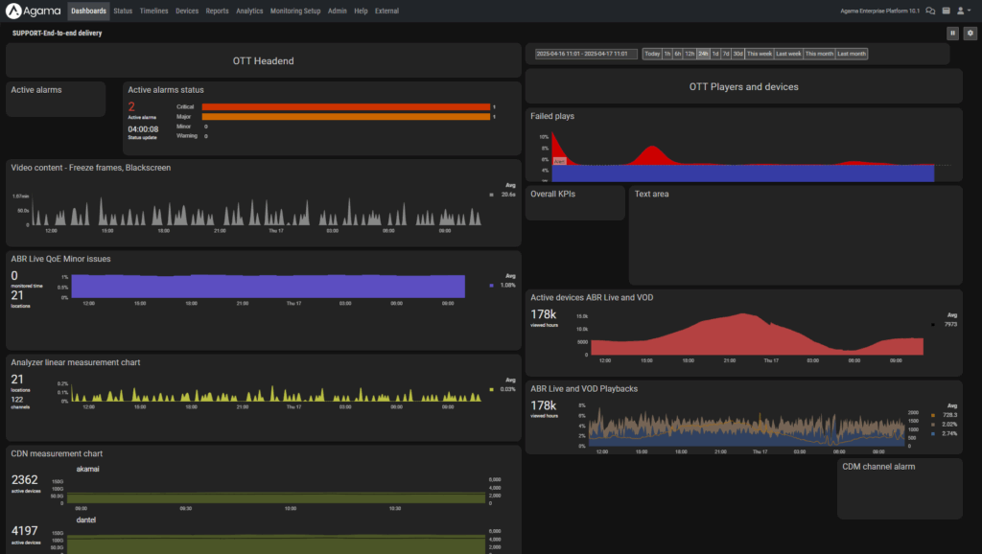Click the date range input field
Screen dimensions: 982x554
click(588, 54)
